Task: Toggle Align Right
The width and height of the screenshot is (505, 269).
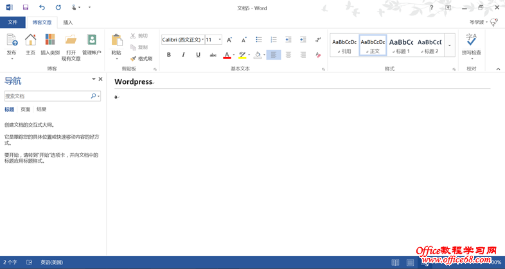Action: click(x=303, y=55)
